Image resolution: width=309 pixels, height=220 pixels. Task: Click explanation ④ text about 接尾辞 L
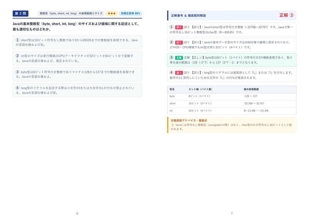(x=232, y=75)
